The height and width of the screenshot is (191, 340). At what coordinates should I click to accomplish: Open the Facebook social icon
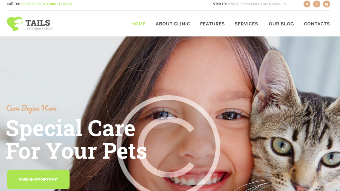[316, 4]
